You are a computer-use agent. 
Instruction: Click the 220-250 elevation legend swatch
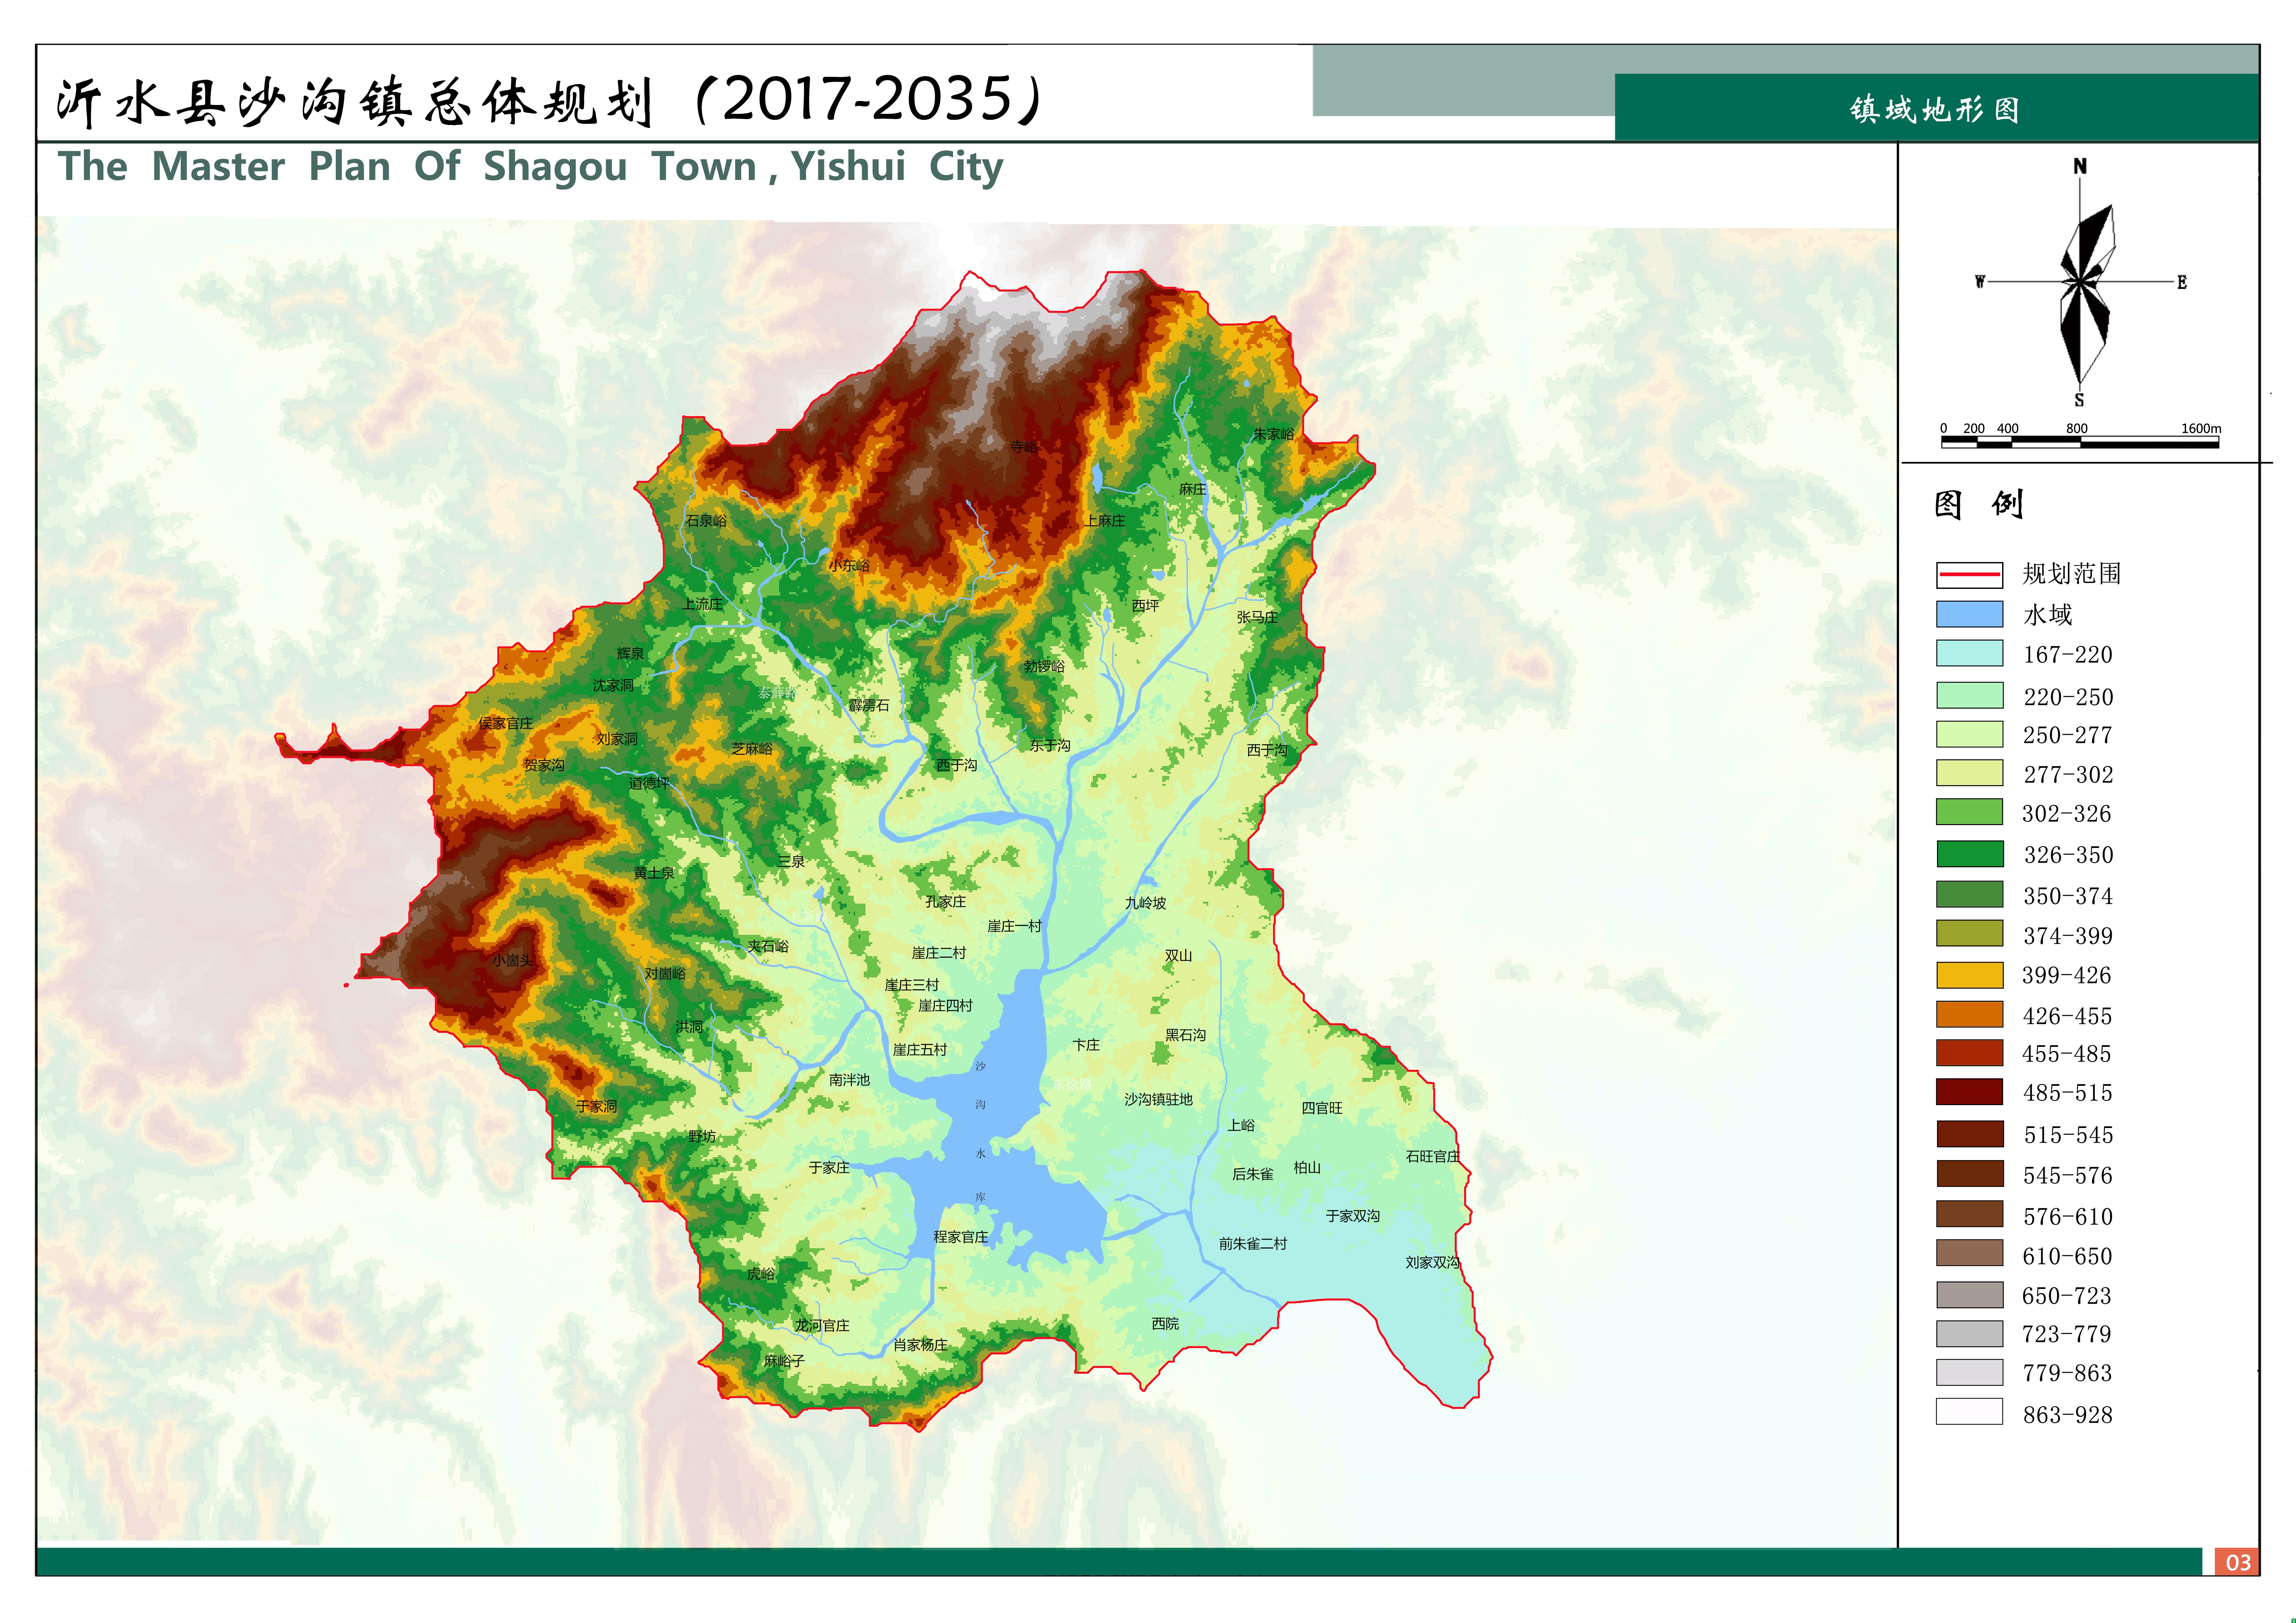click(x=1970, y=695)
